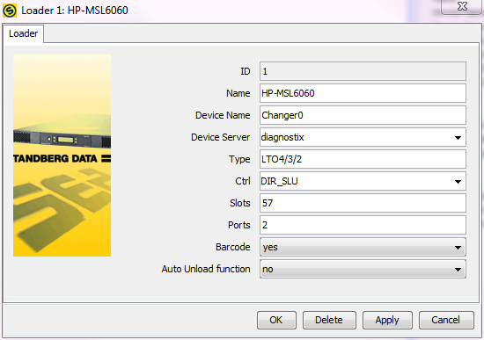Viewport: 484px width, 340px height.
Task: Close the Loader window
Action: tap(462, 6)
